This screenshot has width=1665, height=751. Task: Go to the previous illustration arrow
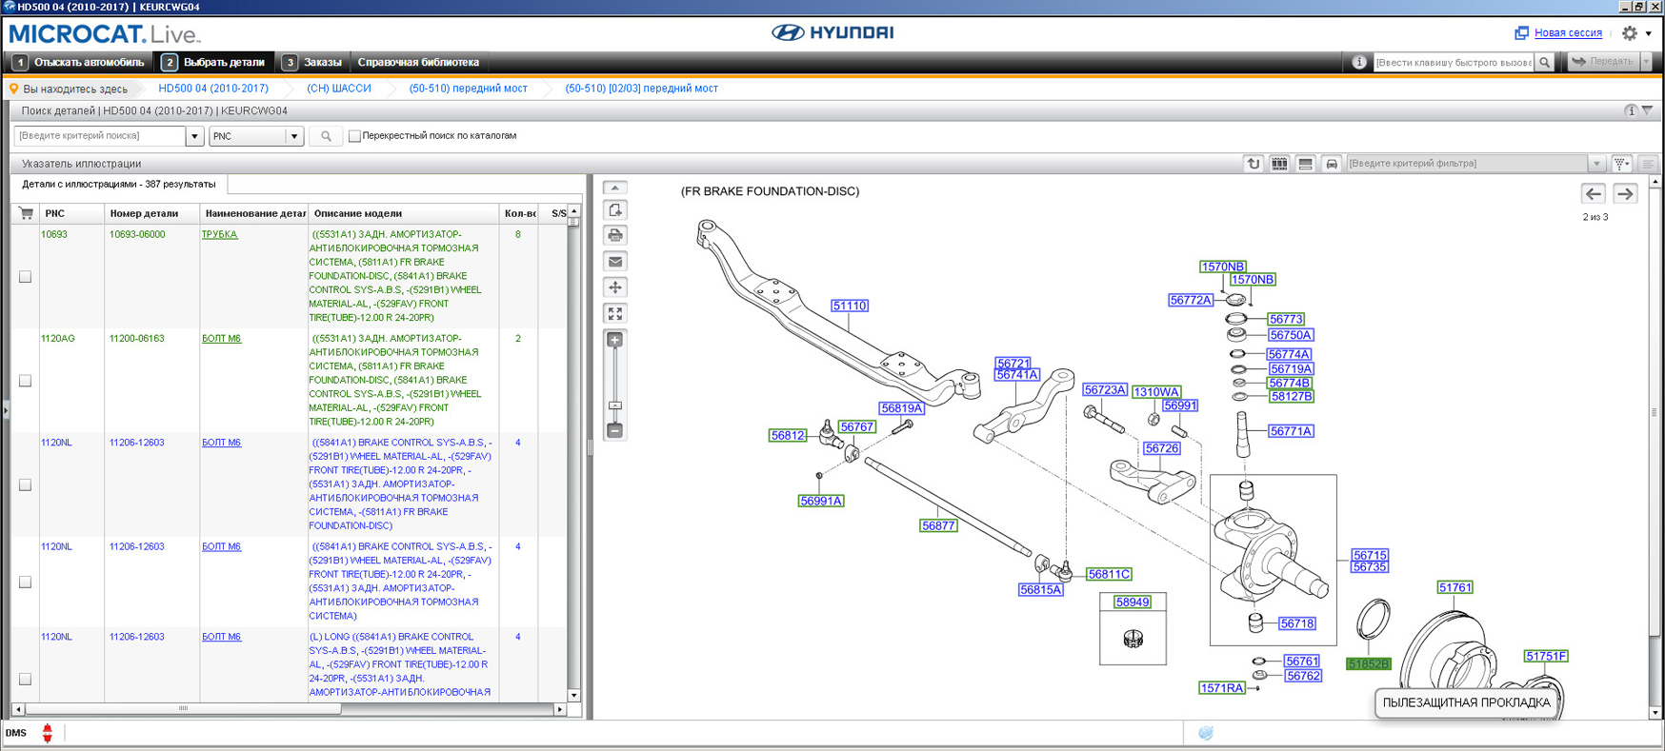coord(1594,194)
